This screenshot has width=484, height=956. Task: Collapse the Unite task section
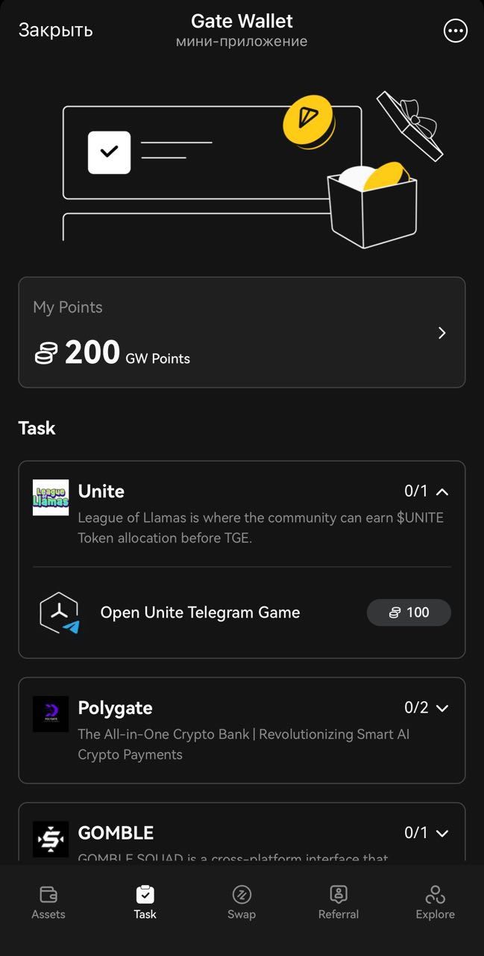pyautogui.click(x=441, y=491)
